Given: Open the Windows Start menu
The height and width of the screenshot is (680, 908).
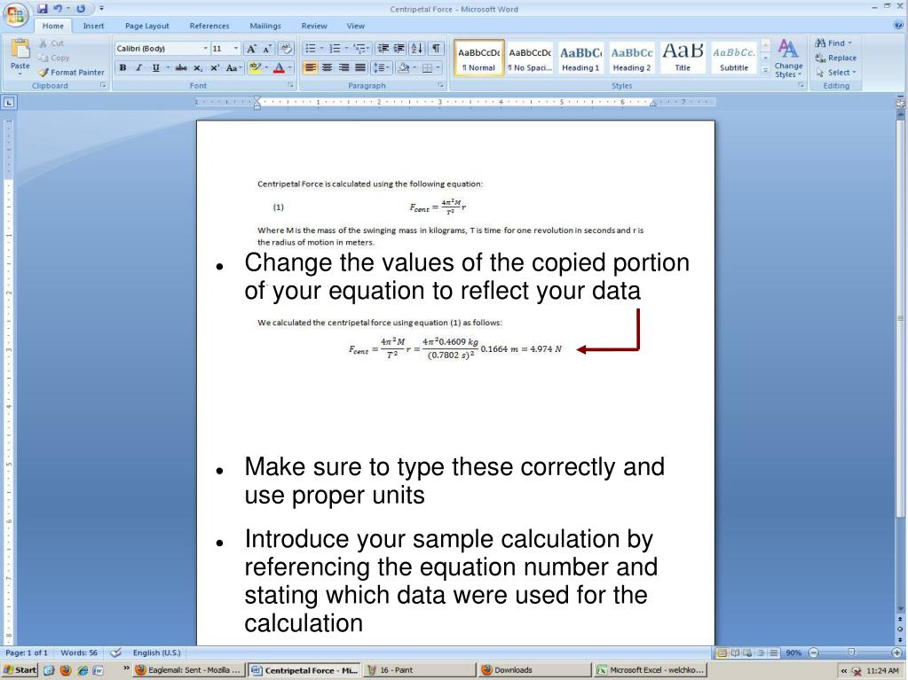Looking at the screenshot, I should tap(20, 670).
